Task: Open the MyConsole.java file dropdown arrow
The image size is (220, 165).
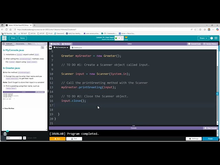Action: tap(67, 47)
